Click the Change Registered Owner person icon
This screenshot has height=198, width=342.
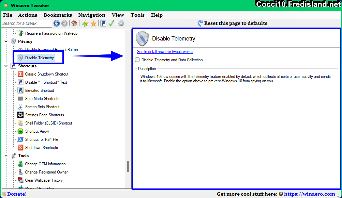[x=20, y=172]
